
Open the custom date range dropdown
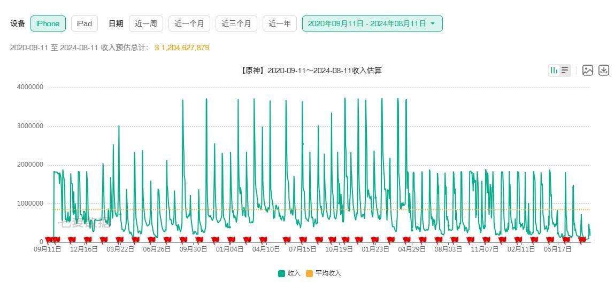click(372, 23)
